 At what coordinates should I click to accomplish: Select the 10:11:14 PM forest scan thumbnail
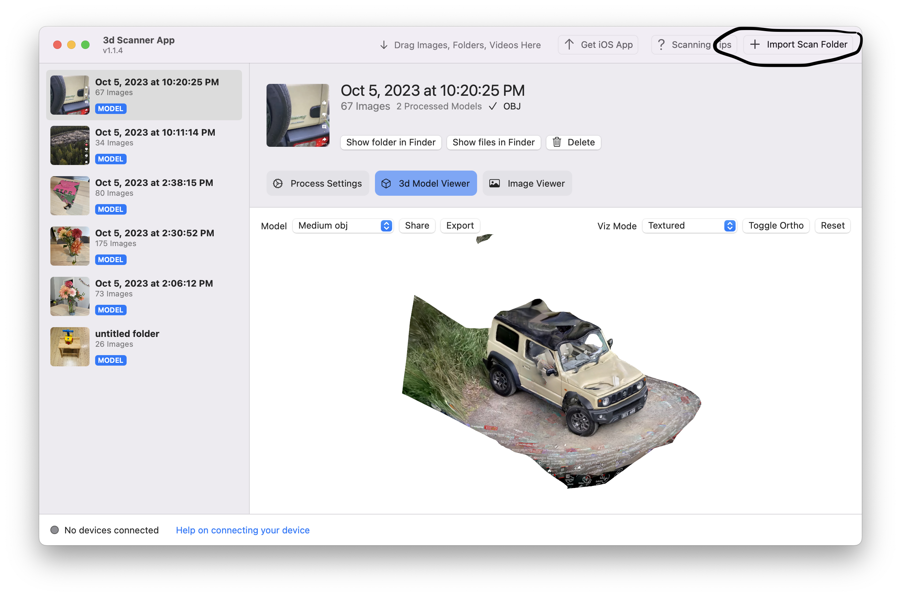click(x=70, y=145)
